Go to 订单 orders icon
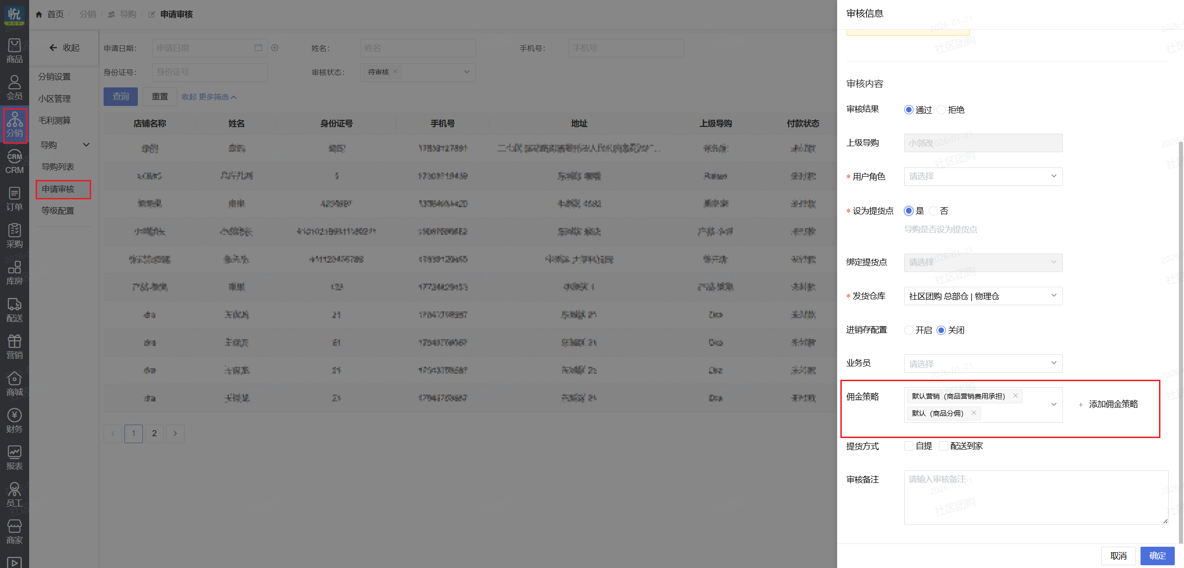This screenshot has width=1184, height=568. click(14, 199)
